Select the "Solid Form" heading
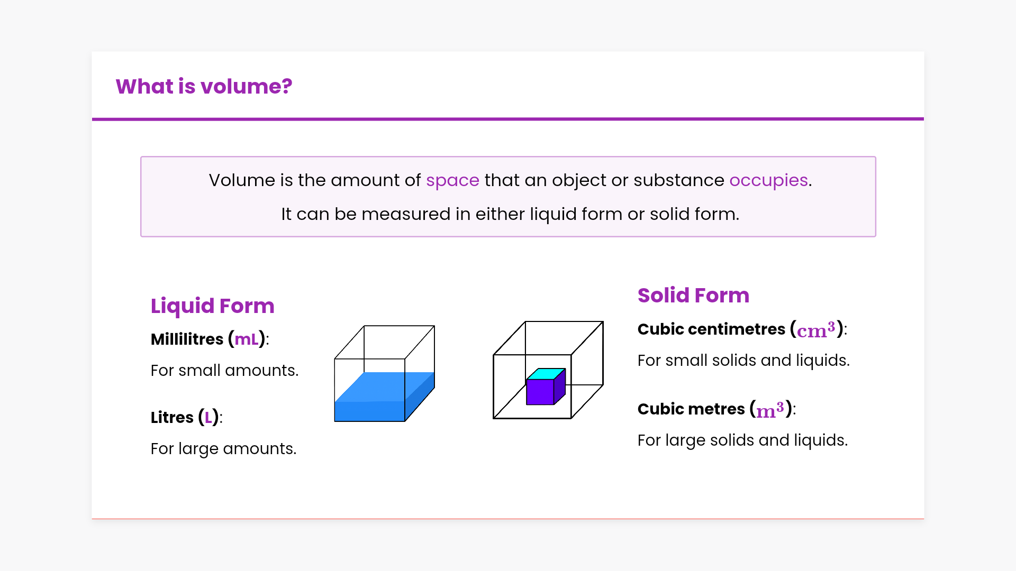This screenshot has width=1016, height=571. (693, 295)
